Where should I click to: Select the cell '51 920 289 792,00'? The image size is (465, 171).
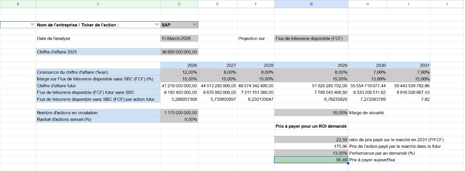pyautogui.click(x=311, y=86)
